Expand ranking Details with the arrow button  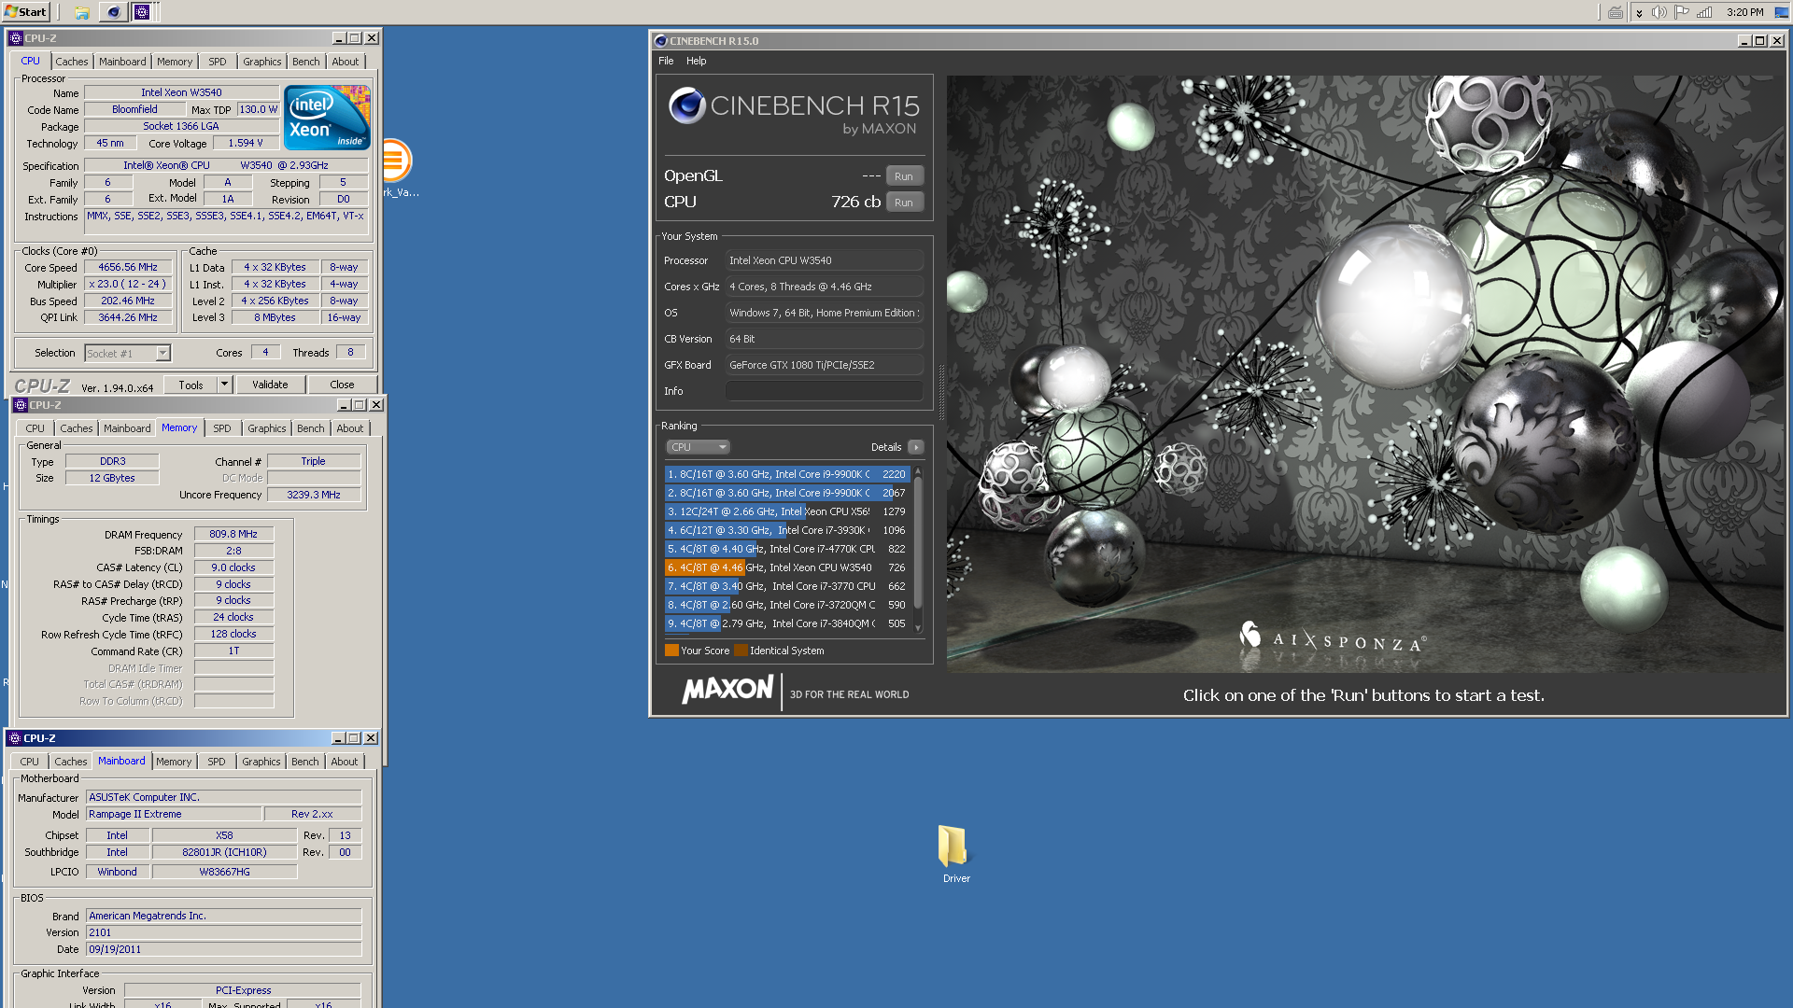[x=916, y=447]
